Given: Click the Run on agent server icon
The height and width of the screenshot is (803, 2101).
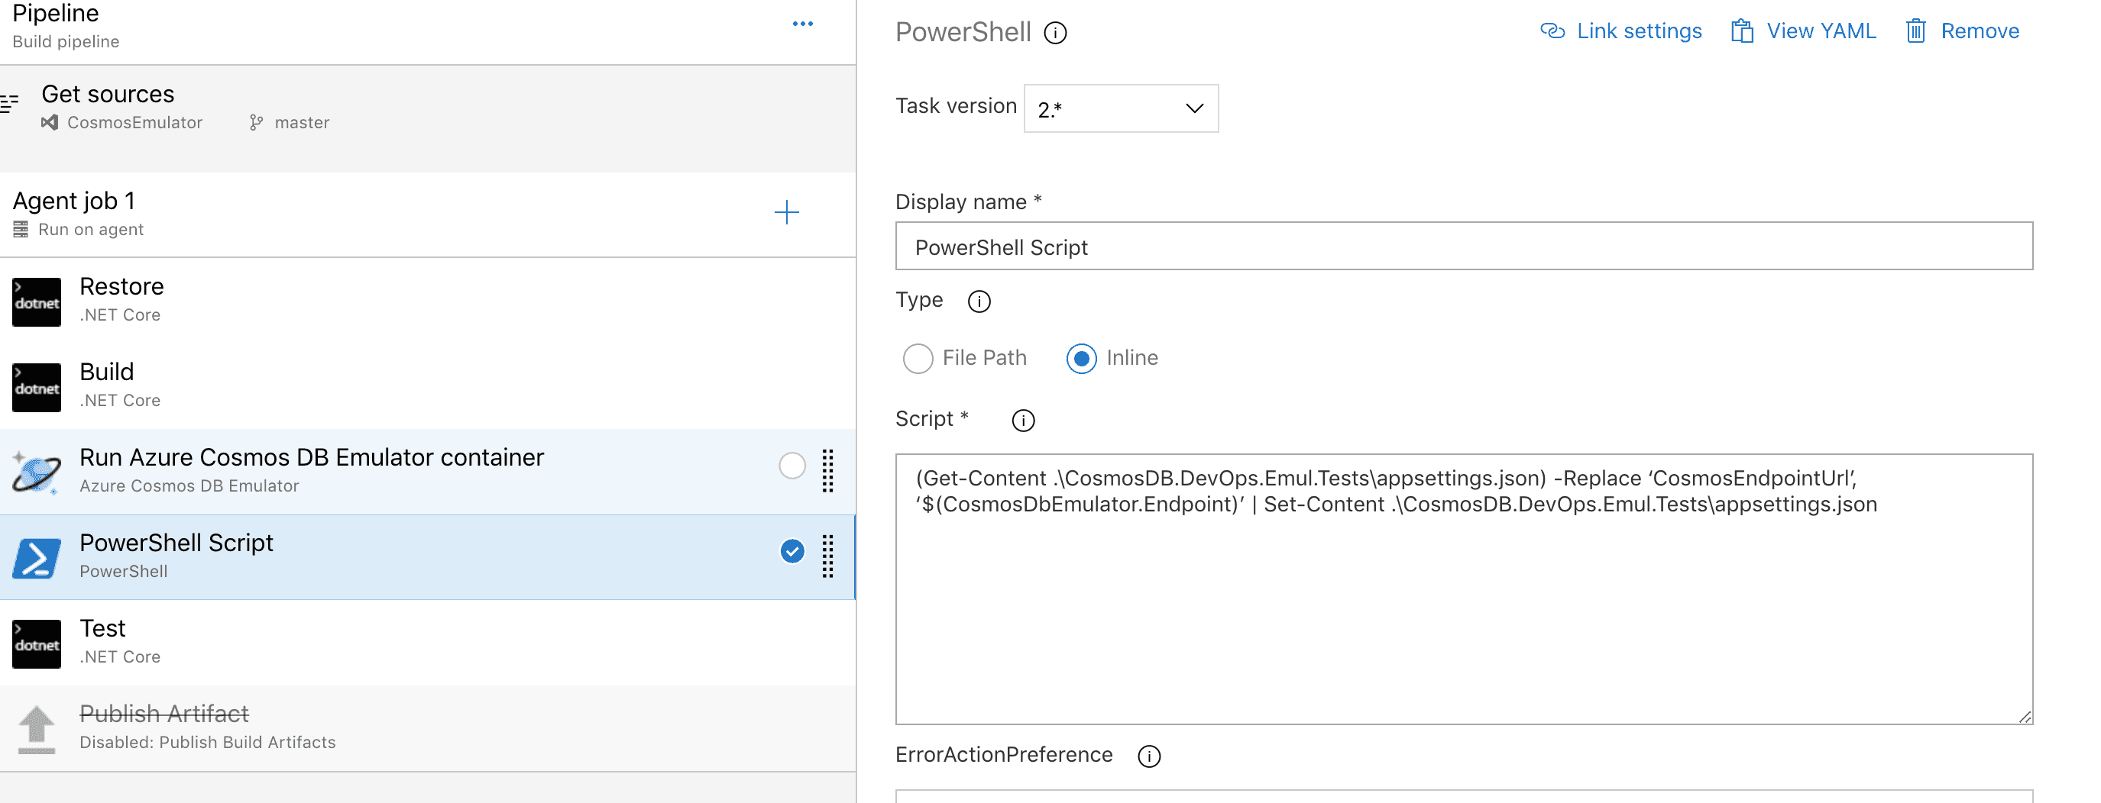Looking at the screenshot, I should tap(21, 229).
